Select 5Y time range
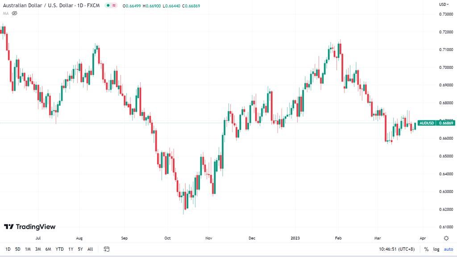 80,249
